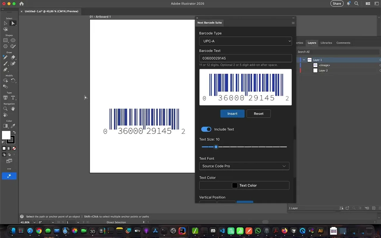381x238 pixels.
Task: Select the Selection tool (outlined arrow)
Action: (x=5, y=23)
